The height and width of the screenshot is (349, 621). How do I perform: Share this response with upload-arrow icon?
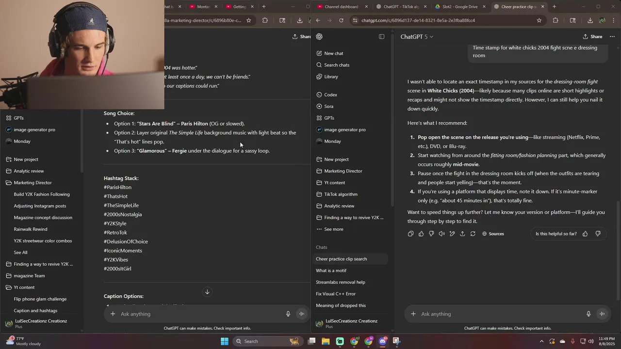click(462, 234)
